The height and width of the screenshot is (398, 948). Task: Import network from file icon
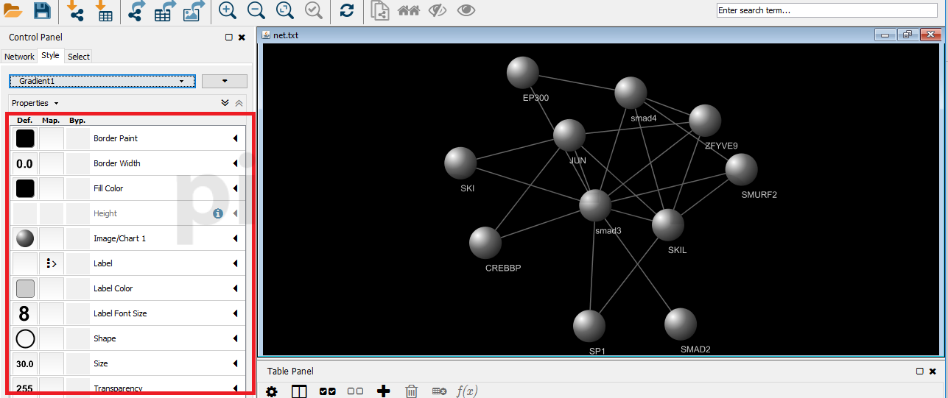click(x=75, y=10)
